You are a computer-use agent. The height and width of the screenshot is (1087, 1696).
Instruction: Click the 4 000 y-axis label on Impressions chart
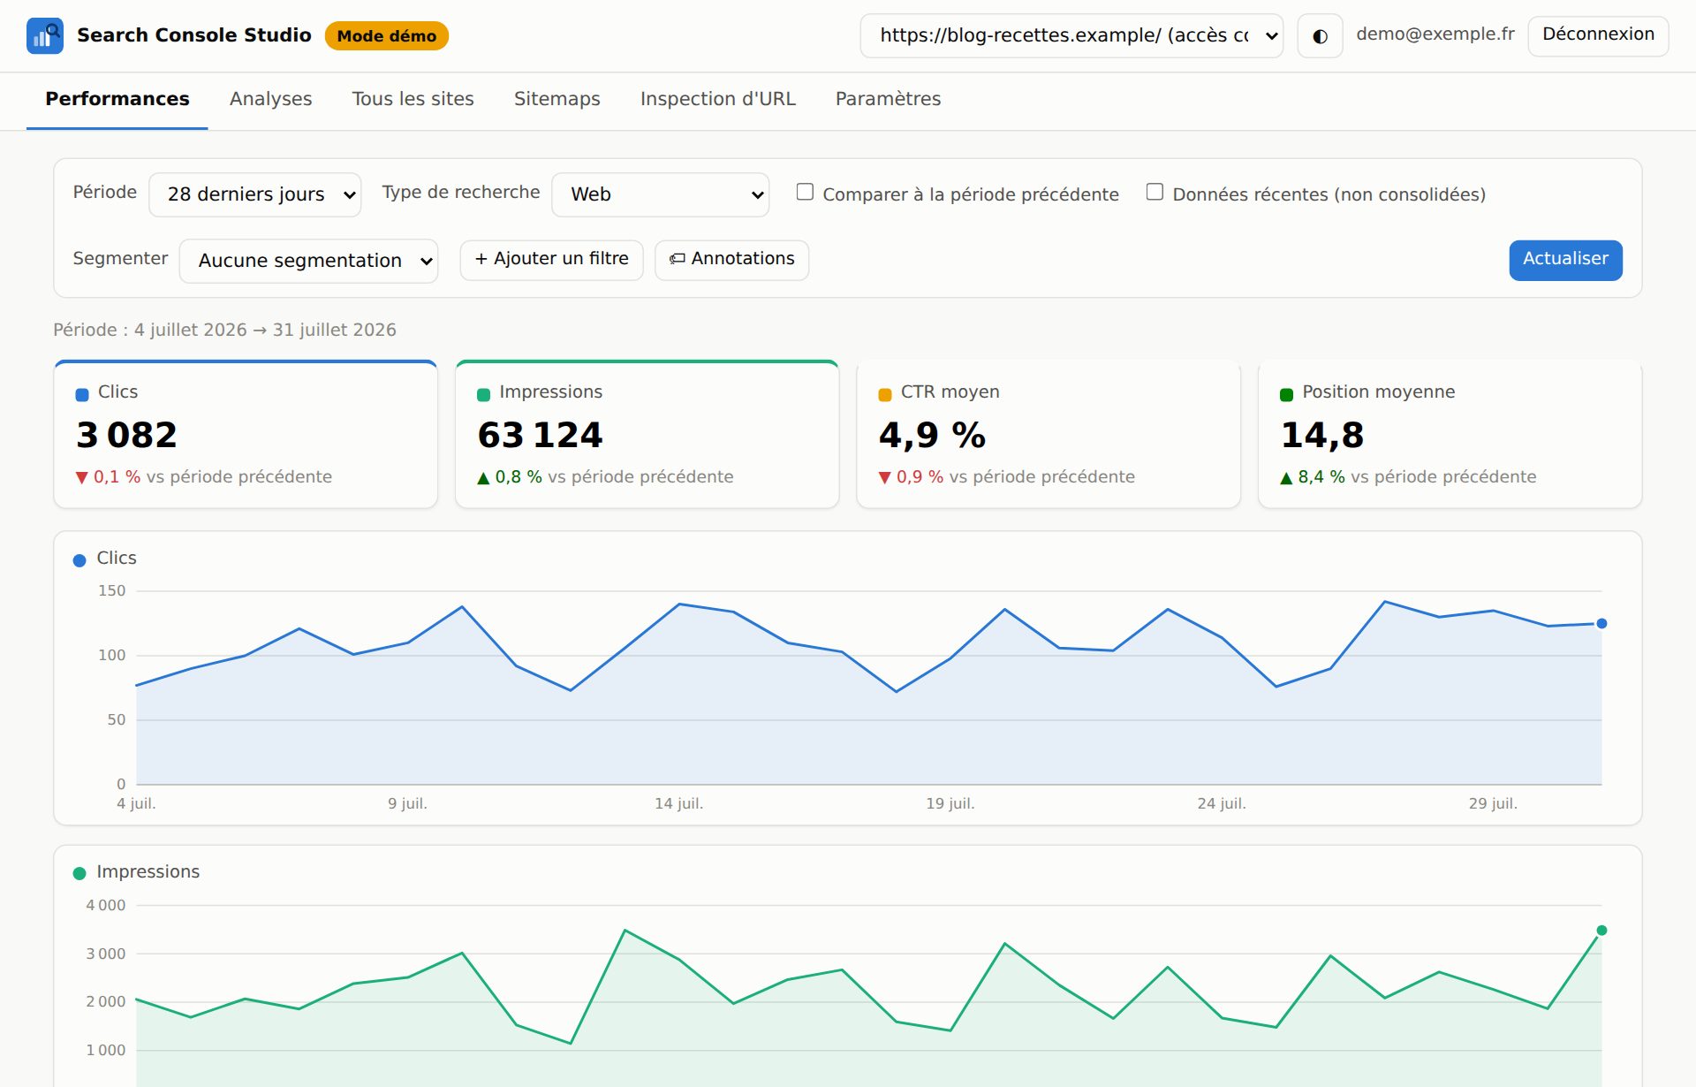pyautogui.click(x=106, y=905)
